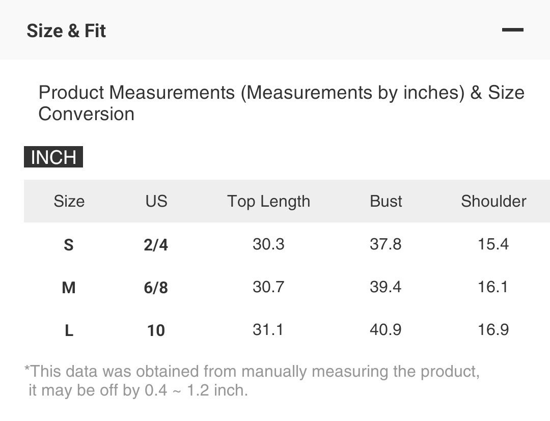Click the US column header

(x=156, y=201)
